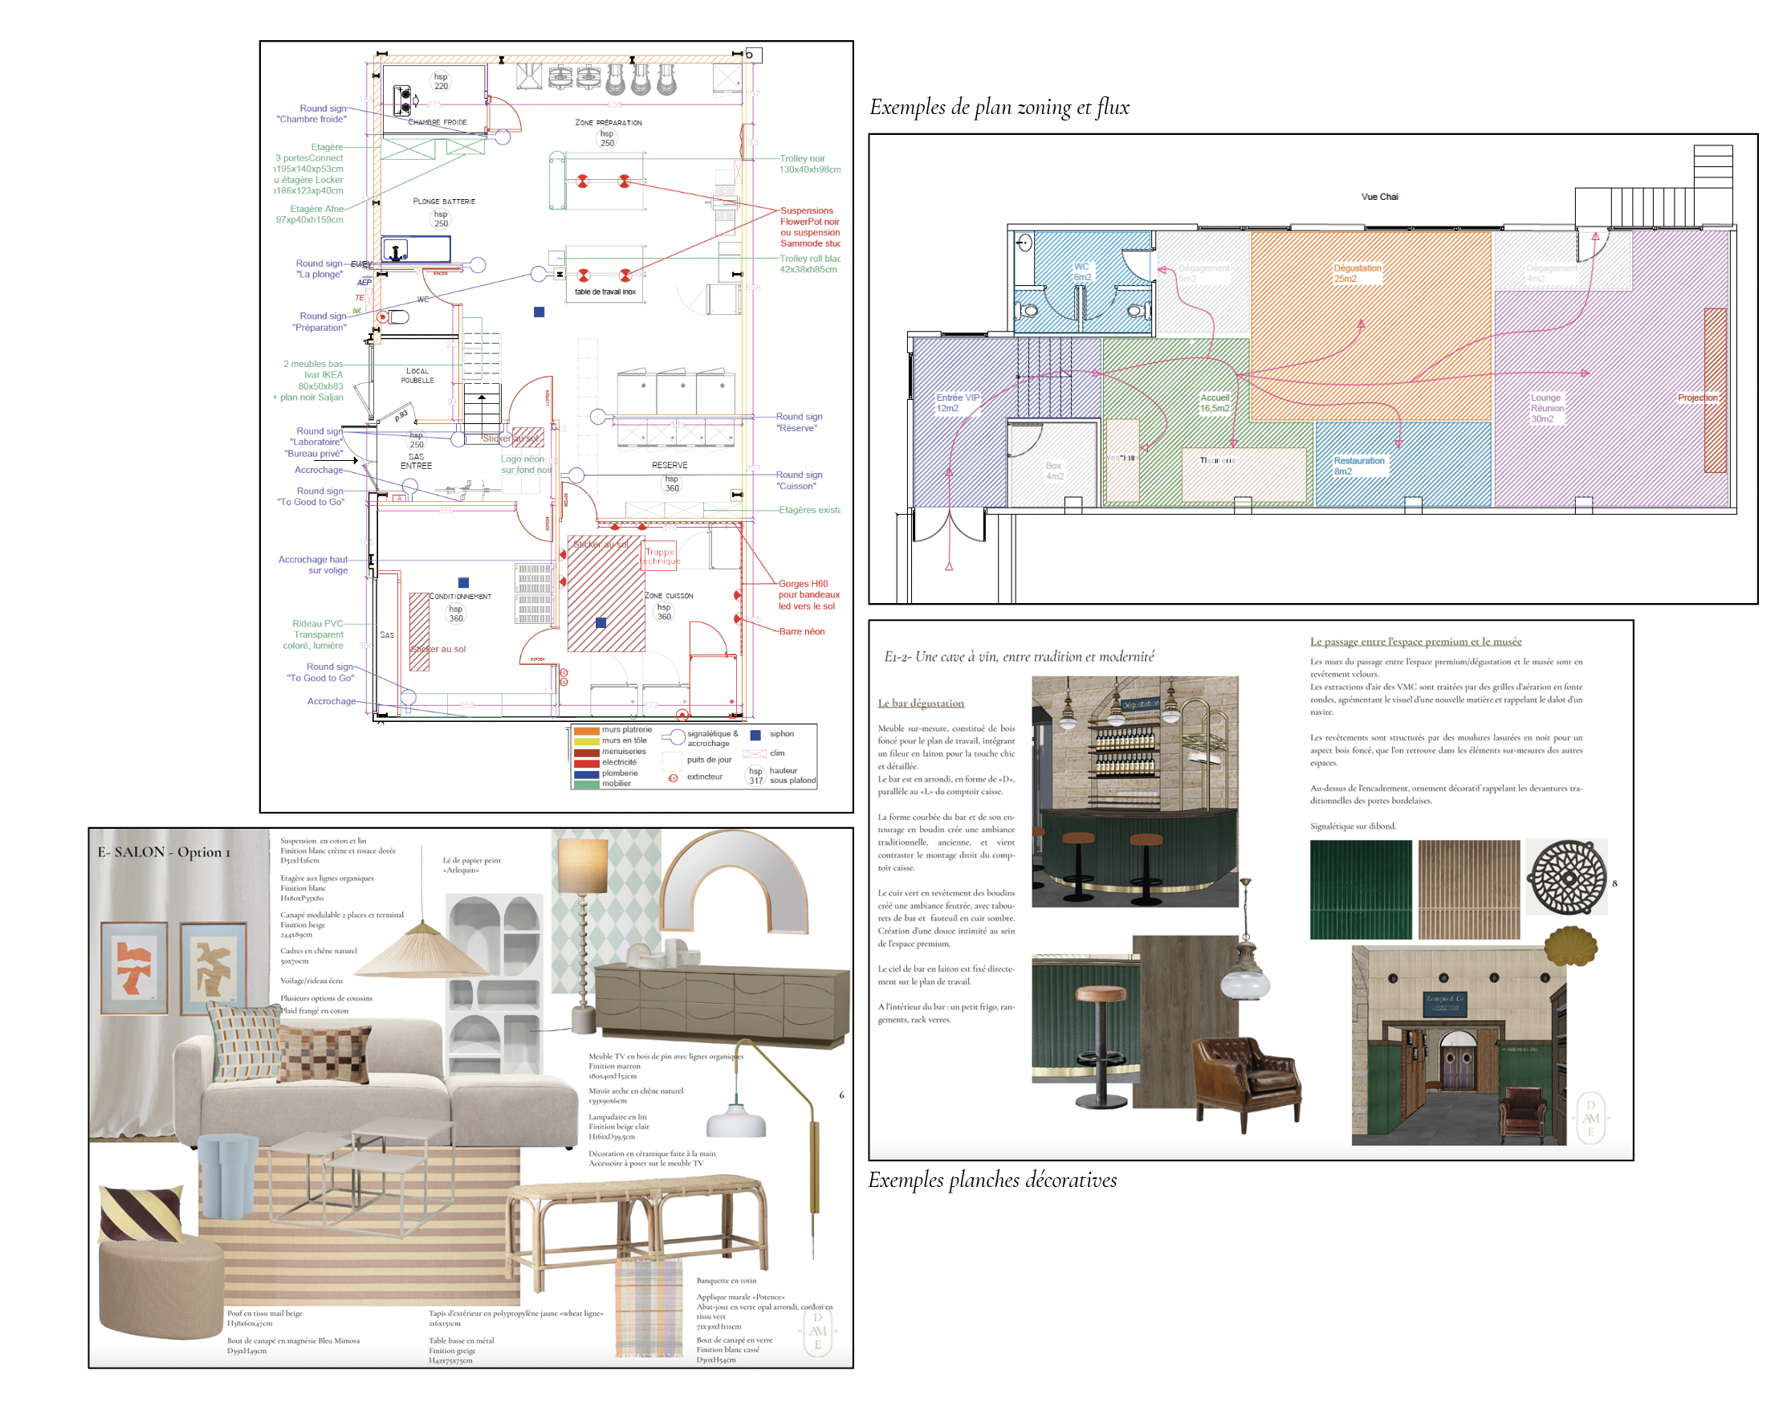
Task: Click the "Vue Chai" label on zoning plan
Action: pyautogui.click(x=1379, y=197)
